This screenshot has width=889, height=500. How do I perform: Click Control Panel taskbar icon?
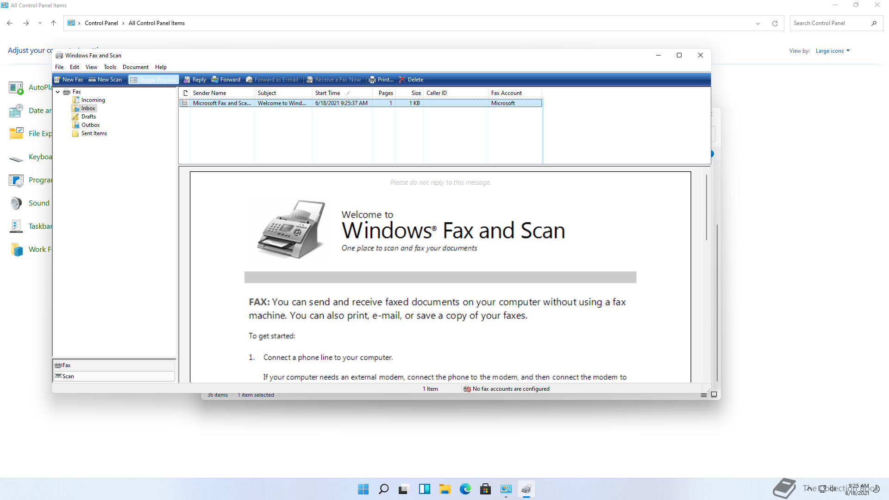506,489
